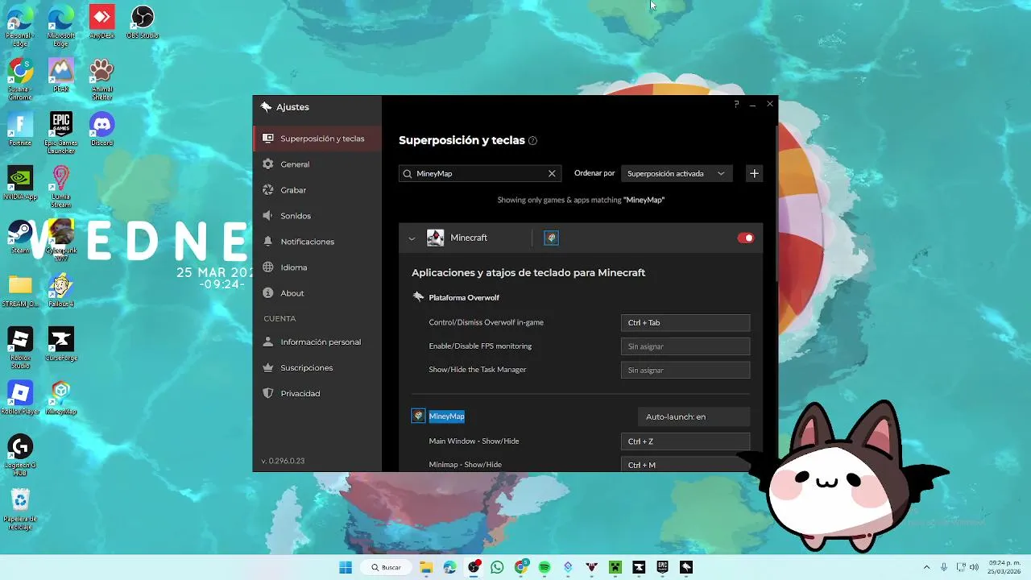The image size is (1031, 580).
Task: Open the MineyMap desktop shortcut
Action: pos(60,397)
